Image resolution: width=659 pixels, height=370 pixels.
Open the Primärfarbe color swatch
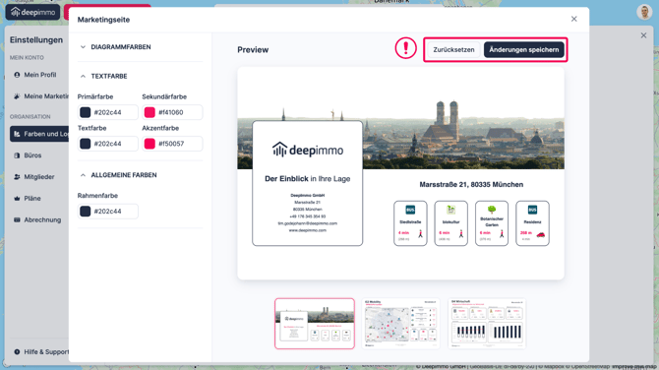86,112
